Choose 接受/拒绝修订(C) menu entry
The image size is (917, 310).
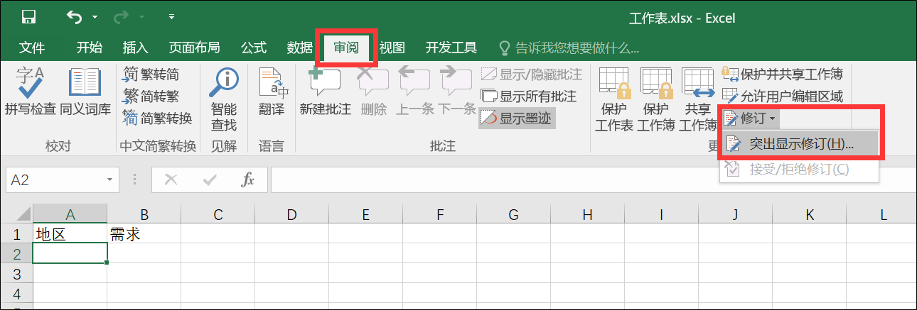800,170
